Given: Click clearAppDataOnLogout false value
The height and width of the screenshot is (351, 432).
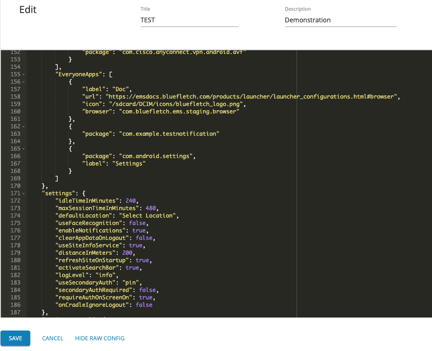Looking at the screenshot, I should (144, 238).
